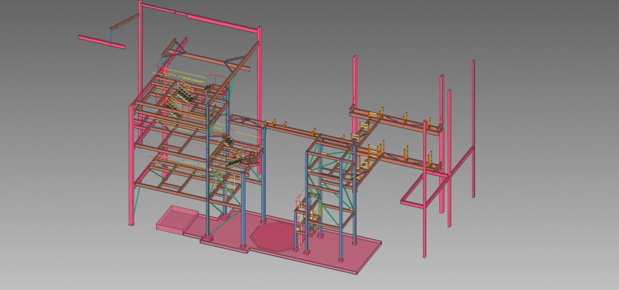Select the red cage frame above the slab
Viewport: 619px width, 290px height.
click(299, 213)
